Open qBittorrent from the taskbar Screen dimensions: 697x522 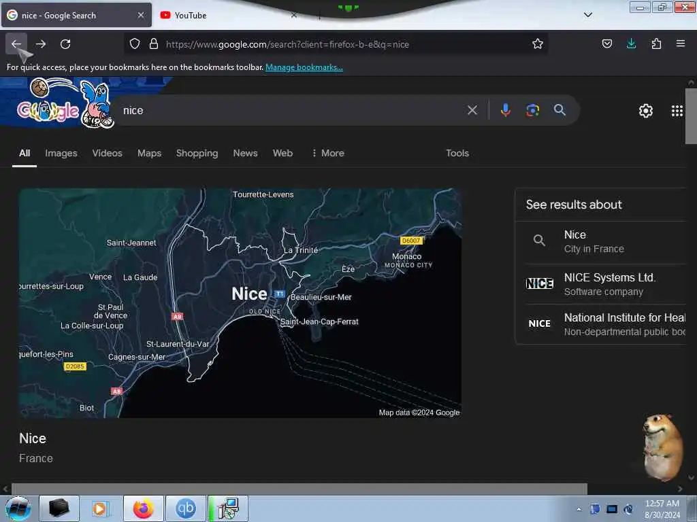(x=186, y=508)
